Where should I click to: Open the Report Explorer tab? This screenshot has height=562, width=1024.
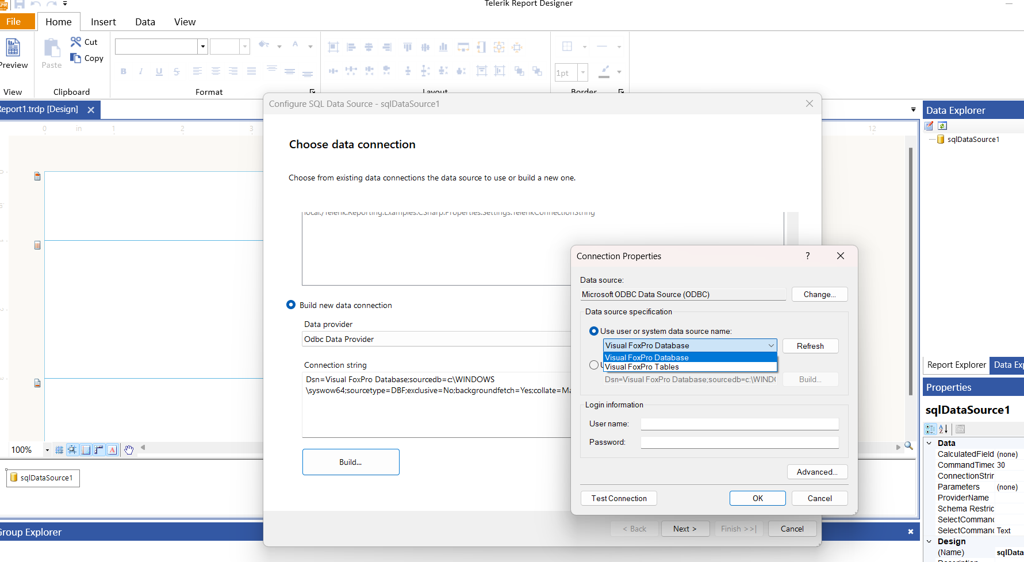[956, 365]
